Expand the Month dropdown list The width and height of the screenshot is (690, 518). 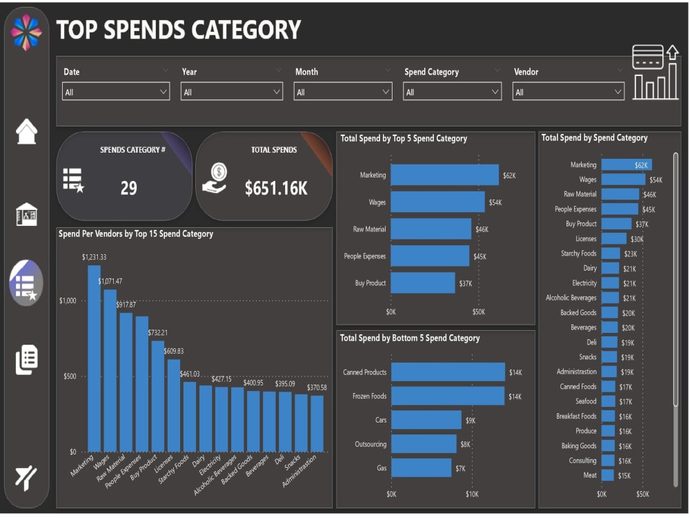coord(343,90)
